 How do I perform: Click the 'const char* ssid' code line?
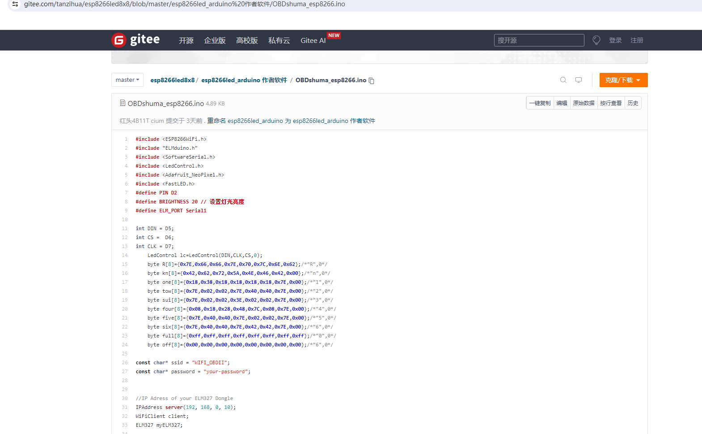[183, 362]
